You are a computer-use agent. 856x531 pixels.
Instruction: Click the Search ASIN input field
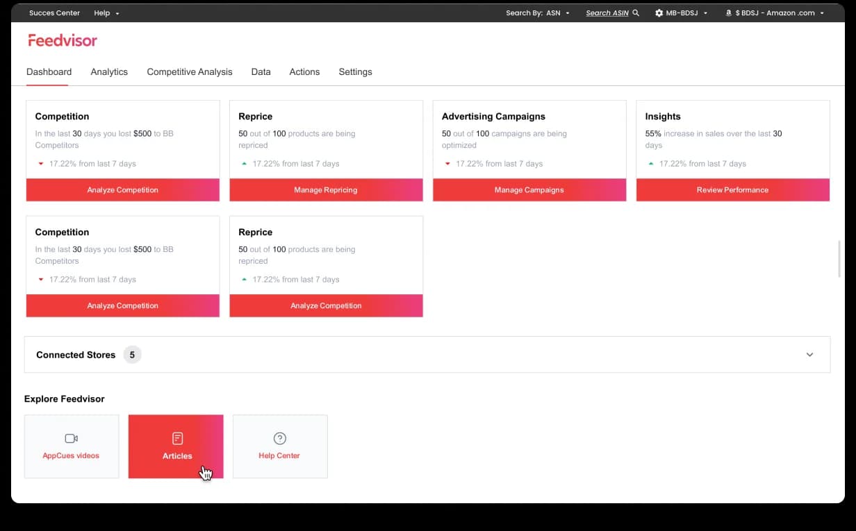[x=607, y=13]
